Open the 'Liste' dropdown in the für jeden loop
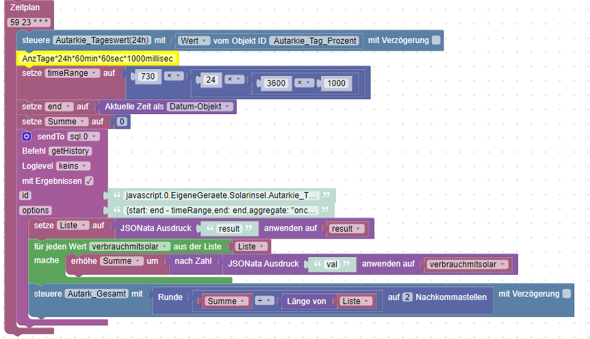The image size is (590, 339). click(251, 247)
